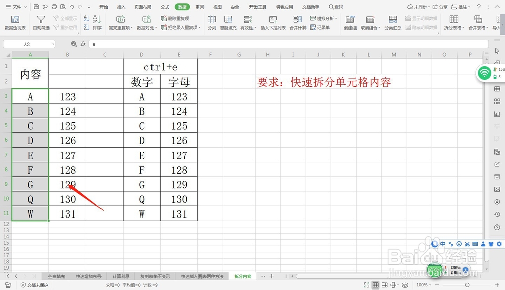Select the cell containing 数字

(142, 82)
